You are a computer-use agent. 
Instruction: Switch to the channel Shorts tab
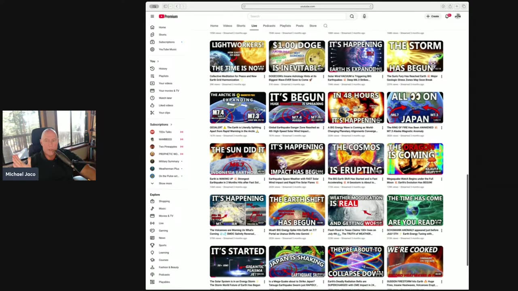(x=241, y=26)
